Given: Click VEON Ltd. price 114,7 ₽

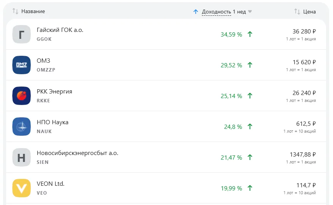Looking at the screenshot, I should click(x=306, y=185).
